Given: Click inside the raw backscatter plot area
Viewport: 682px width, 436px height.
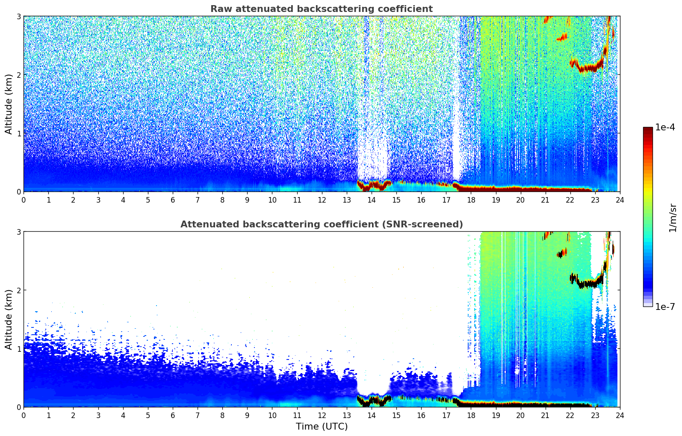Looking at the screenshot, I should tap(322, 104).
